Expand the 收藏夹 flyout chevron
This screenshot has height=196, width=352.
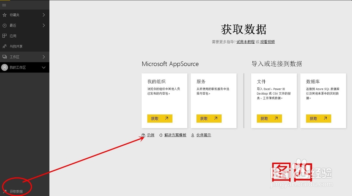coord(44,15)
